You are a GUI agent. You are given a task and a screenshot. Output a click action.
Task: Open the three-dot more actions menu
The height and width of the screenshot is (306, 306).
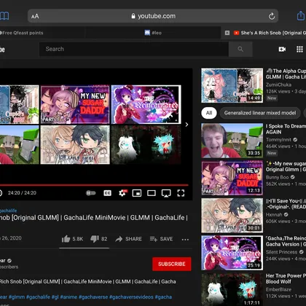tap(185, 240)
